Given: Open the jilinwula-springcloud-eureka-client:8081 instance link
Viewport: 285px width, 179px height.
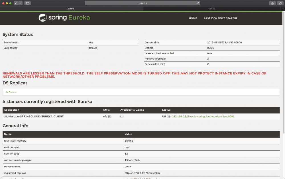Looking at the screenshot, I should click(203, 116).
